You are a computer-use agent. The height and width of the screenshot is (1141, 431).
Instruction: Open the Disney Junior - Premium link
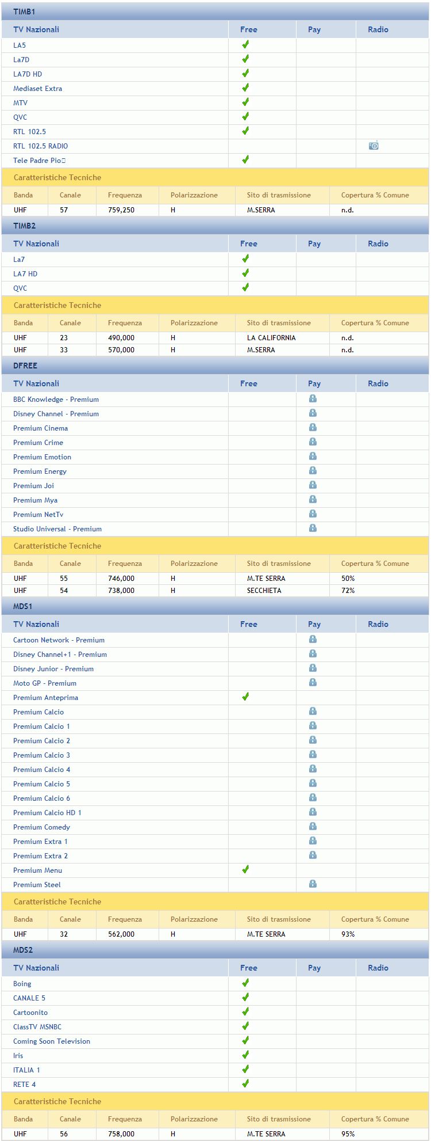click(53, 669)
